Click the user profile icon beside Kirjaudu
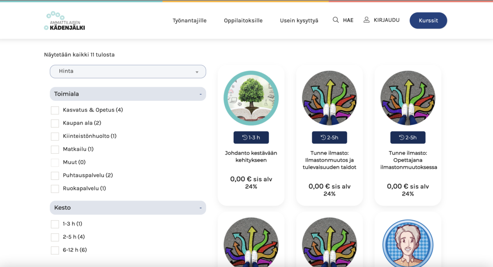 coord(366,20)
